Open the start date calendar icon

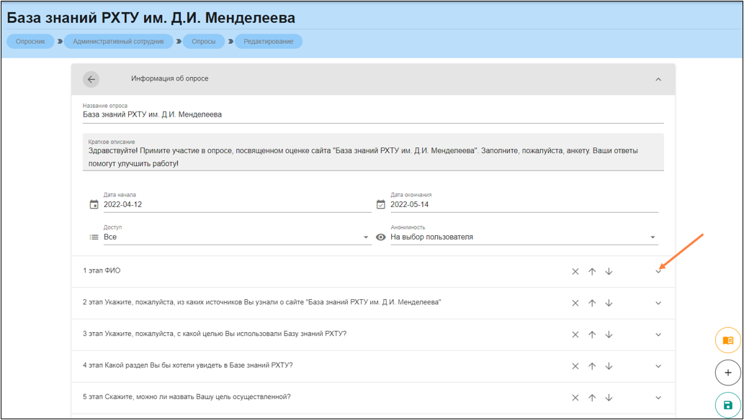click(94, 204)
